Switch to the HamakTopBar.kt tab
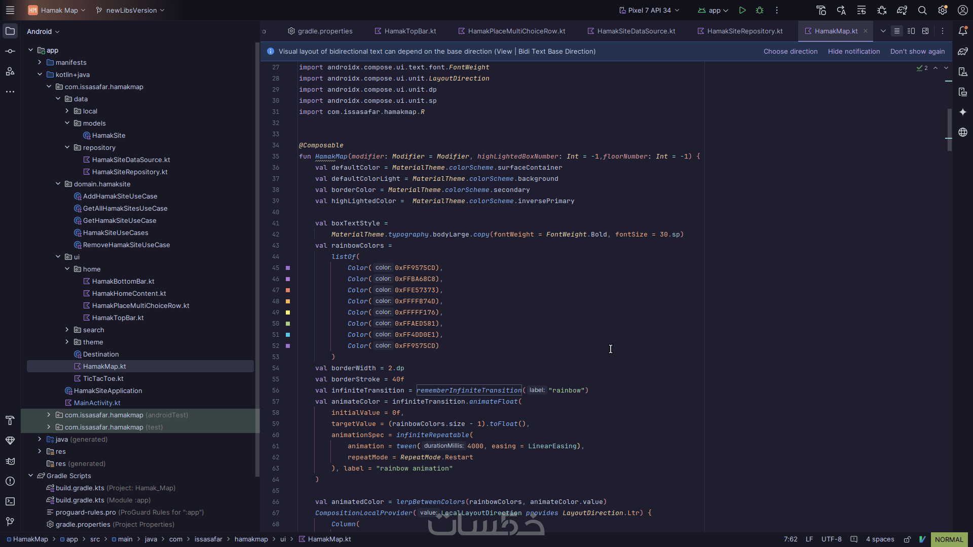The width and height of the screenshot is (973, 547). [405, 31]
